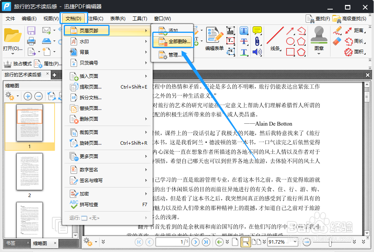This screenshot has height=252, width=374.
Task: Select the cloud shape tool
Action: pyautogui.click(x=301, y=52)
